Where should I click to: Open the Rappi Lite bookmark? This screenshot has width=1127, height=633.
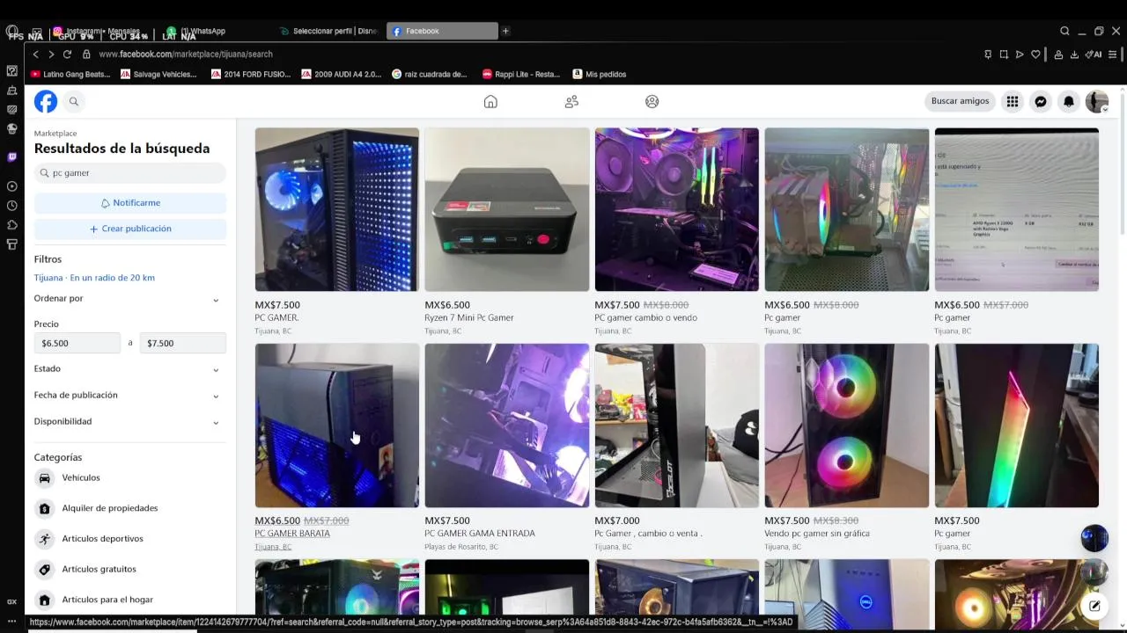pos(521,75)
